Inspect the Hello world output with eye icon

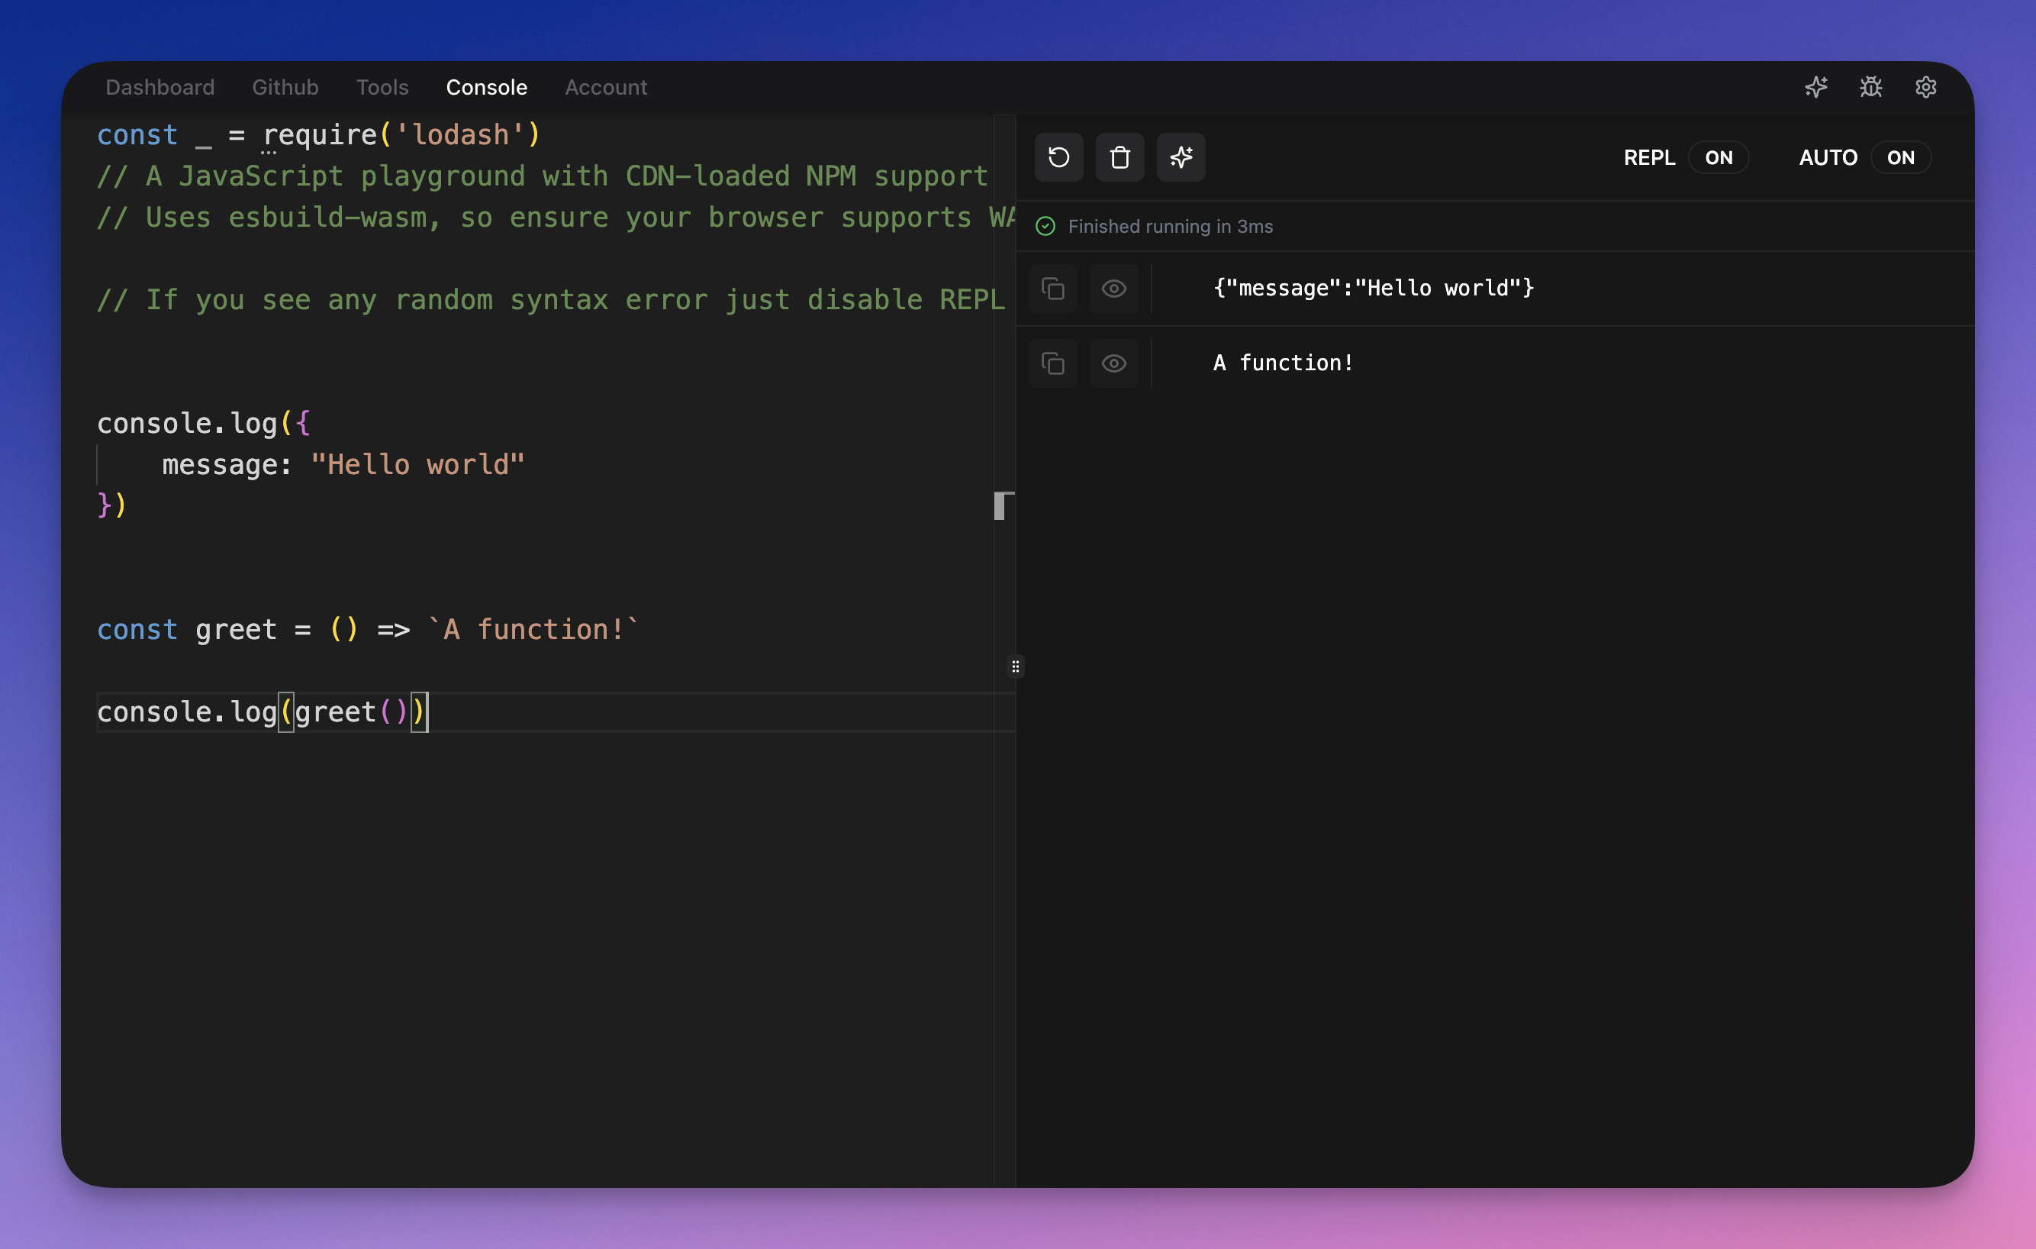(1114, 289)
